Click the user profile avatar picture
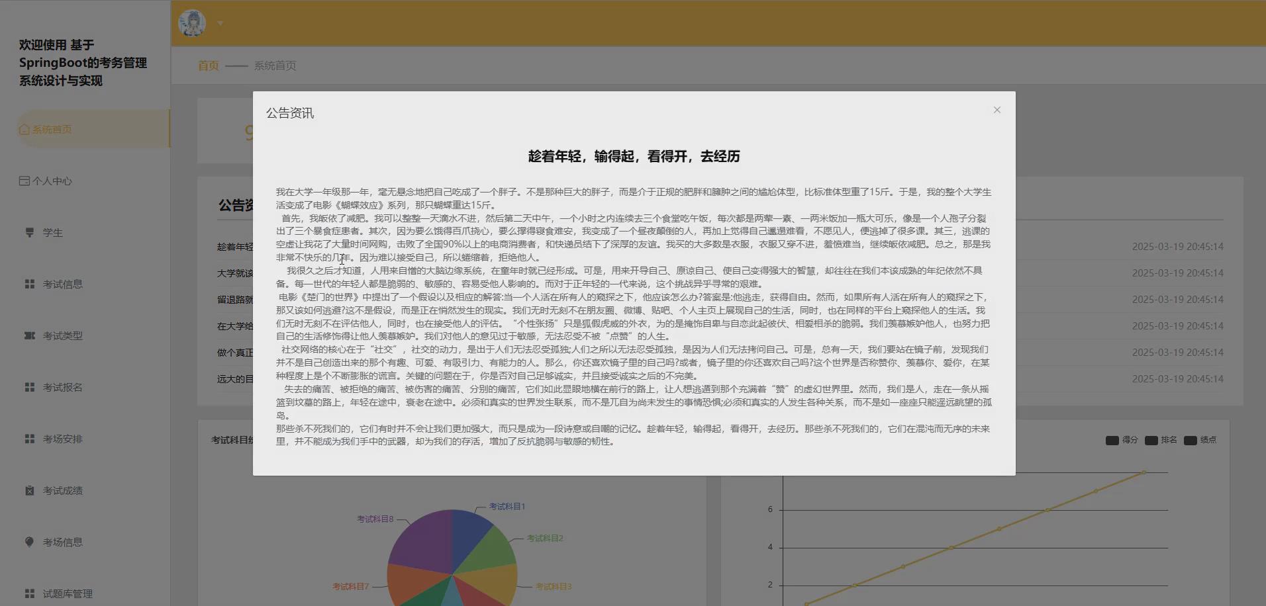 (x=191, y=22)
